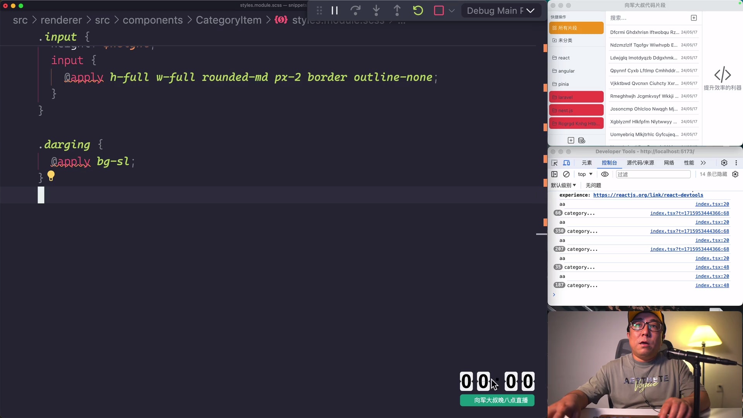Open DevTools settings gear
Viewport: 743px width, 418px height.
724,163
